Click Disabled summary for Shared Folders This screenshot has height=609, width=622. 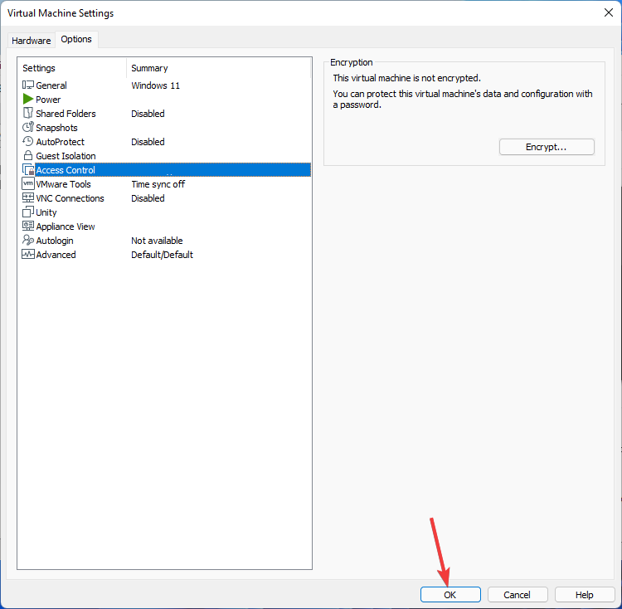148,114
